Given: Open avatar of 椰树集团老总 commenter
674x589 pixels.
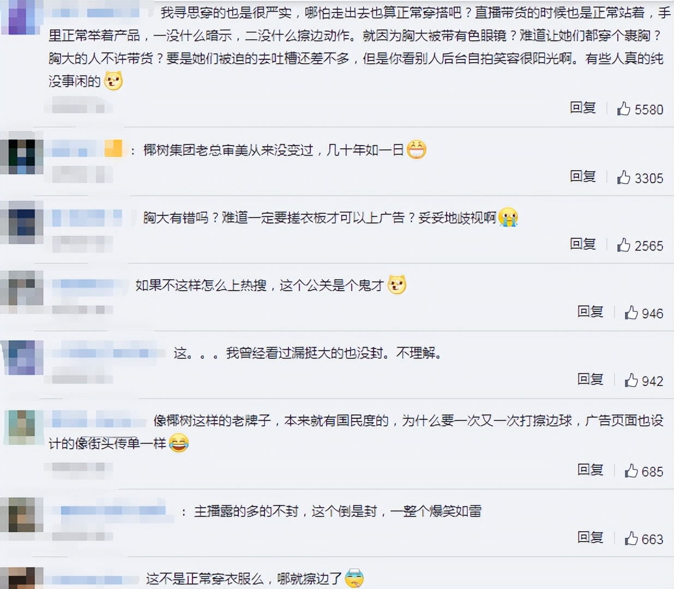Looking at the screenshot, I should coord(22,157).
